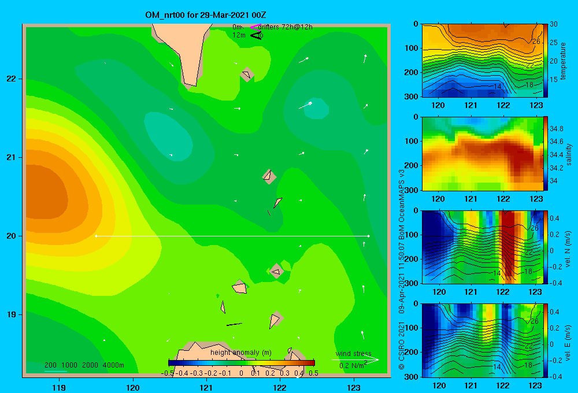
Task: Open the northward velocity section plot
Action: (482, 247)
